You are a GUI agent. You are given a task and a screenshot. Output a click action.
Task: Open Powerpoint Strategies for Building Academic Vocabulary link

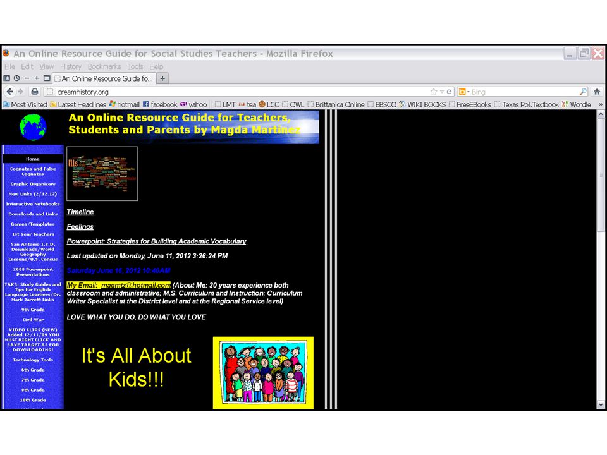(x=156, y=241)
